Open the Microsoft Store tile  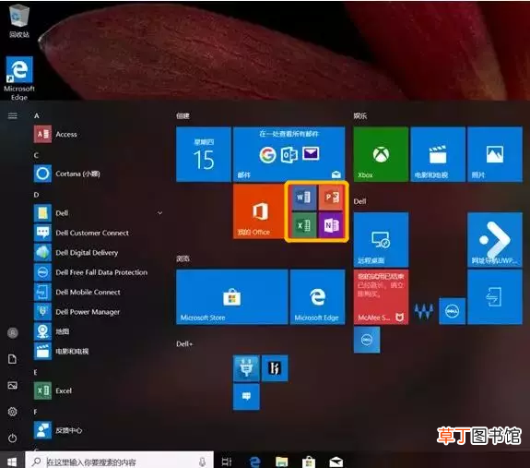(x=232, y=297)
